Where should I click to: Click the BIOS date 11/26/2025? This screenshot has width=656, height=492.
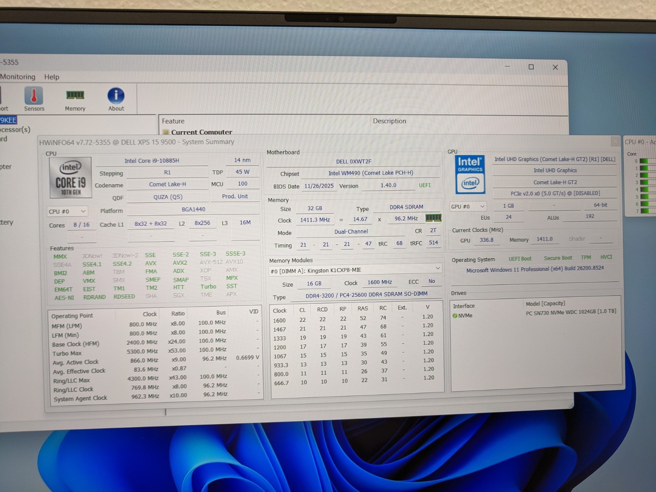[x=319, y=186]
